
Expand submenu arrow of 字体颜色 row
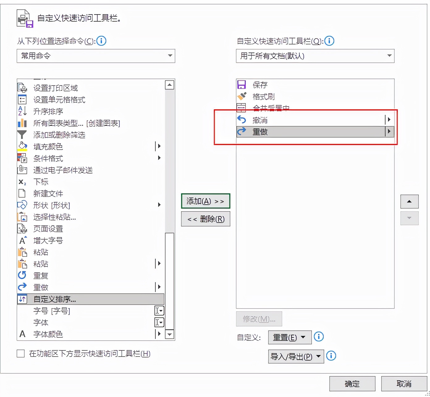pyautogui.click(x=159, y=334)
